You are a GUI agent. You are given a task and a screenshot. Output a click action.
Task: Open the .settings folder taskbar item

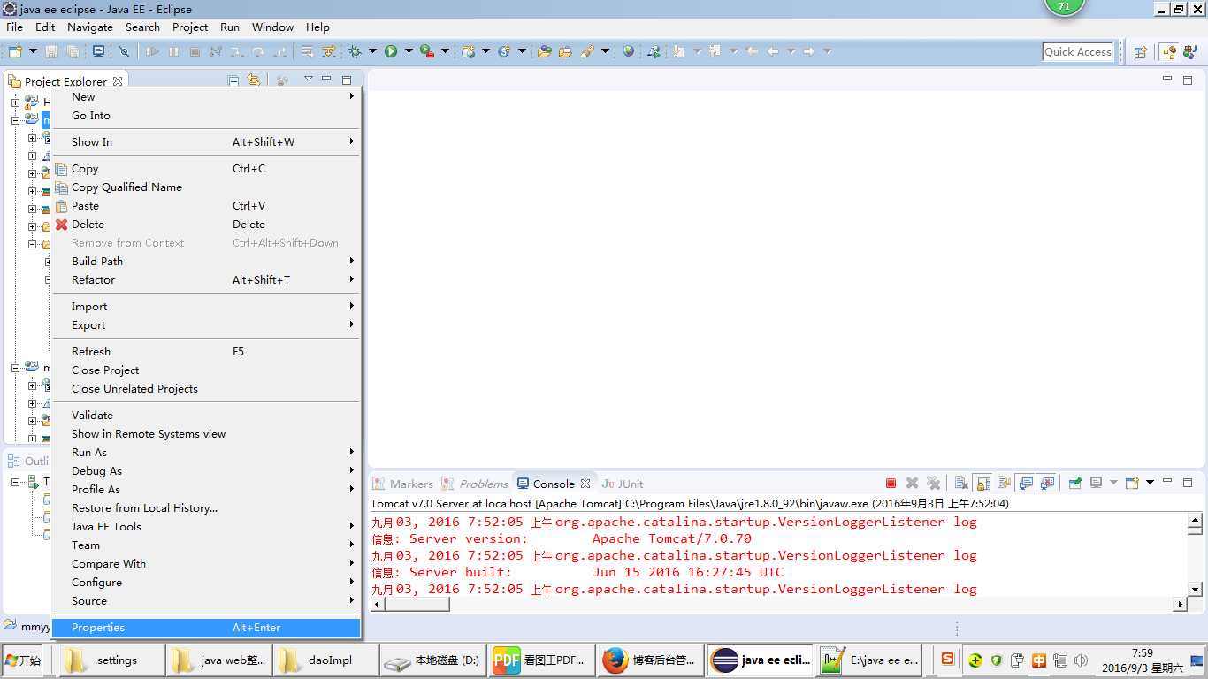(x=111, y=660)
